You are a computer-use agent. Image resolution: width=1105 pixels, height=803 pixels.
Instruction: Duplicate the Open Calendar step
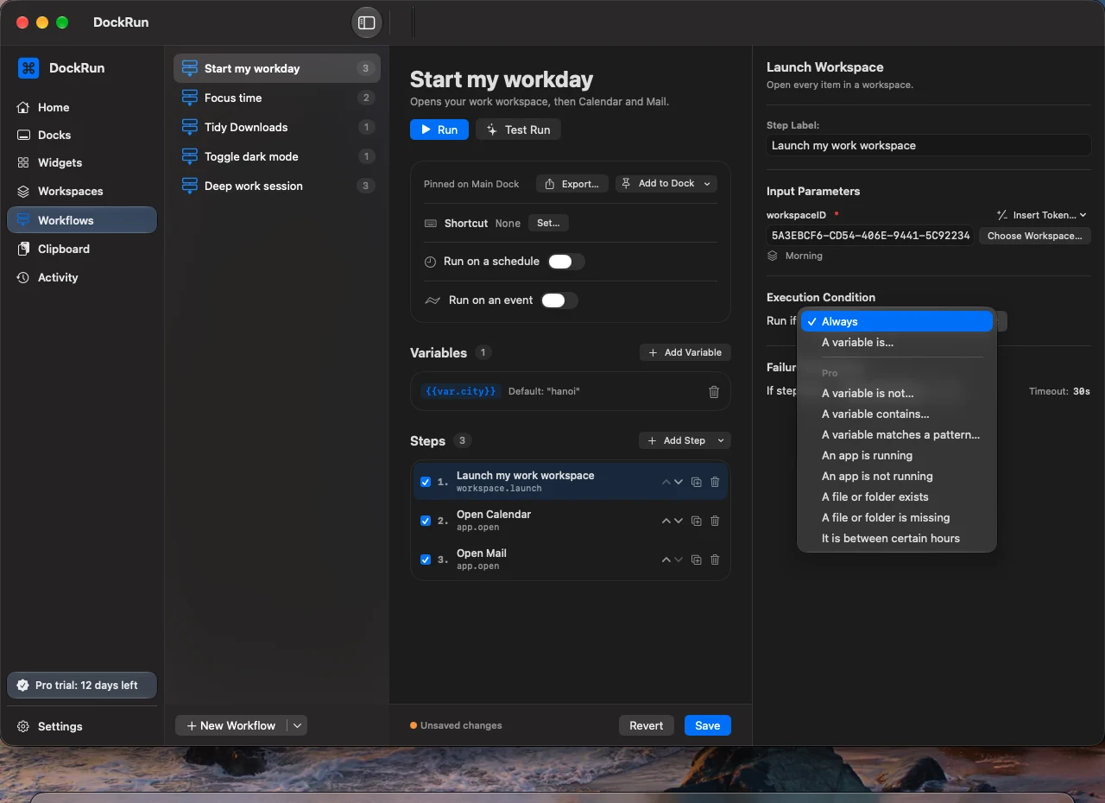[x=696, y=521]
